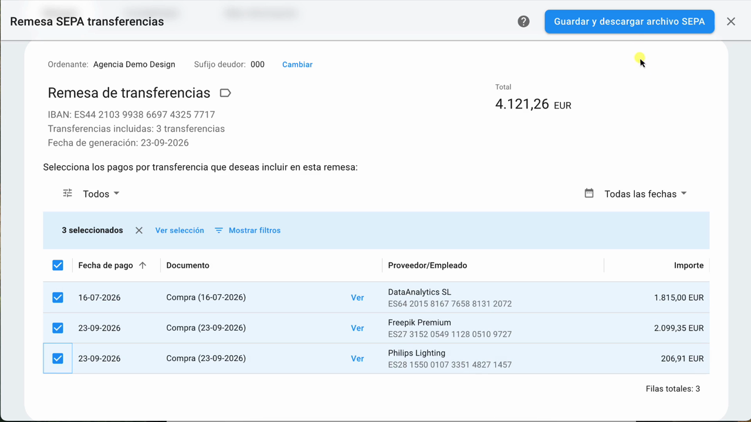The width and height of the screenshot is (751, 422).
Task: Click IBAN ES27 3152 0549 1128 0510 9727
Action: coord(450,334)
